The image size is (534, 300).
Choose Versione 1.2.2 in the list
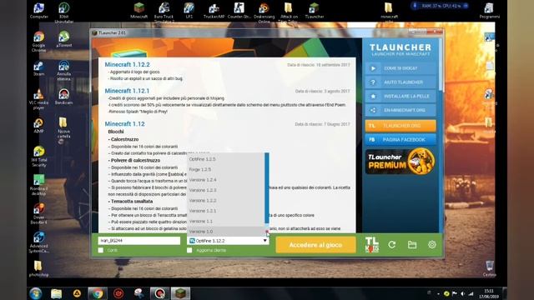226,200
